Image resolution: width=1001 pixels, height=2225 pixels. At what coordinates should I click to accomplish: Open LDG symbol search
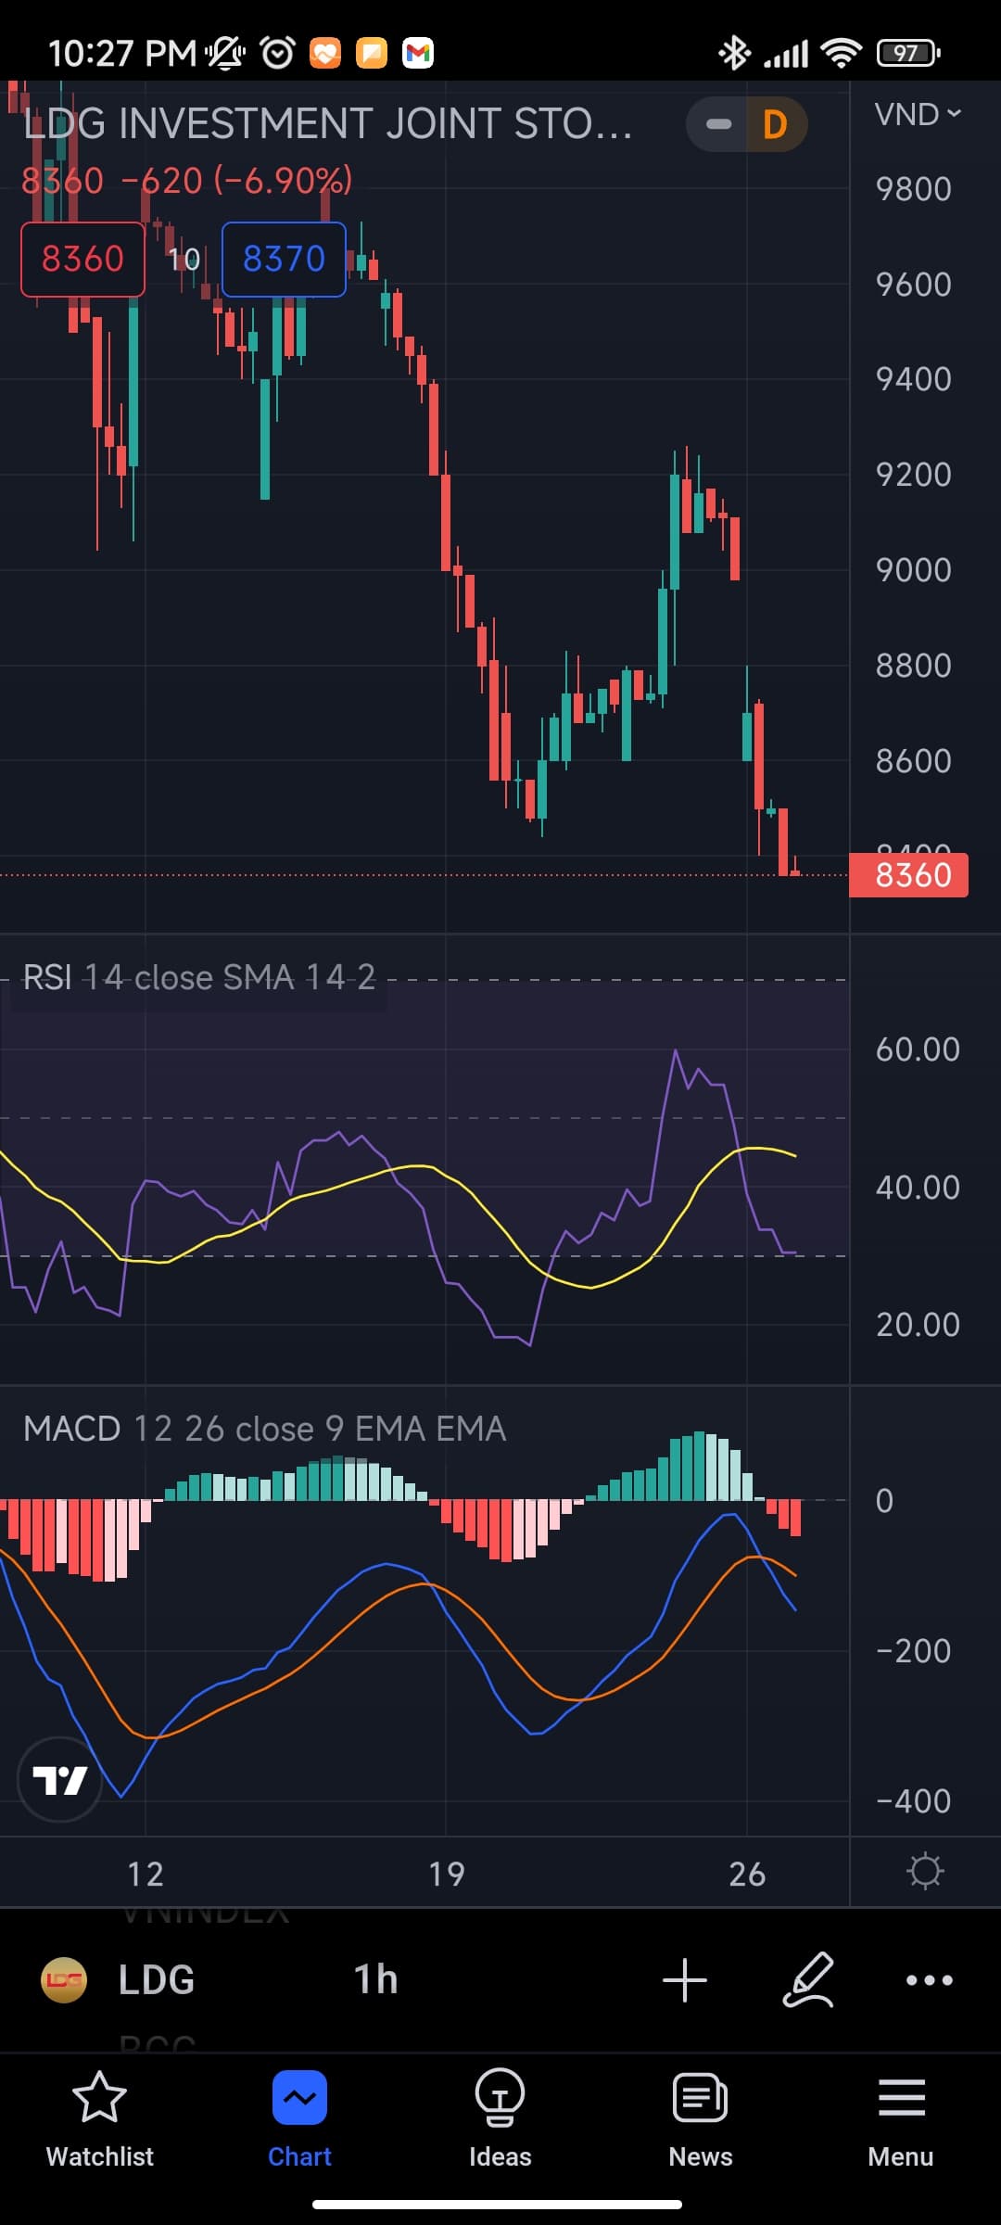pyautogui.click(x=157, y=1979)
